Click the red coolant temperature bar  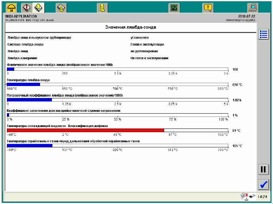coord(86,130)
